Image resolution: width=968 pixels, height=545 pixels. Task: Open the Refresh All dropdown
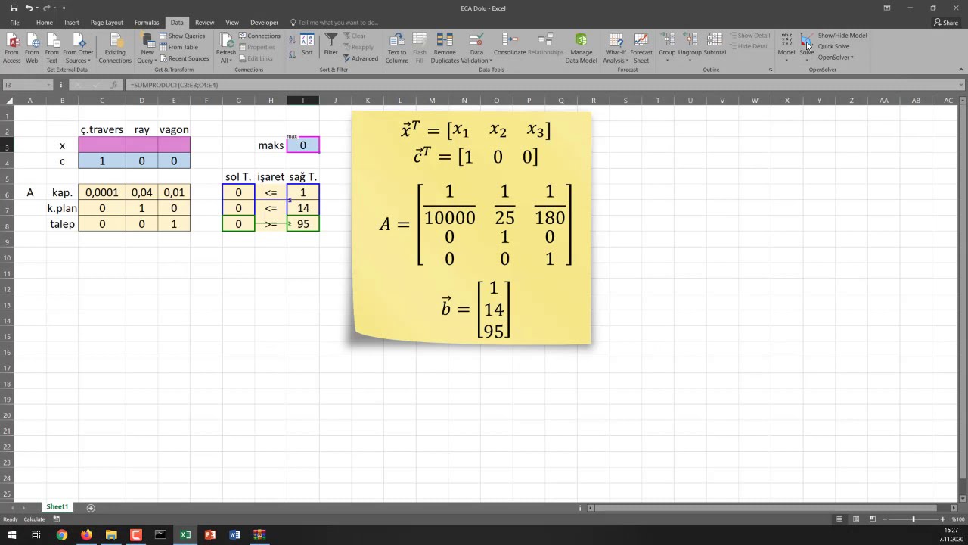click(226, 48)
